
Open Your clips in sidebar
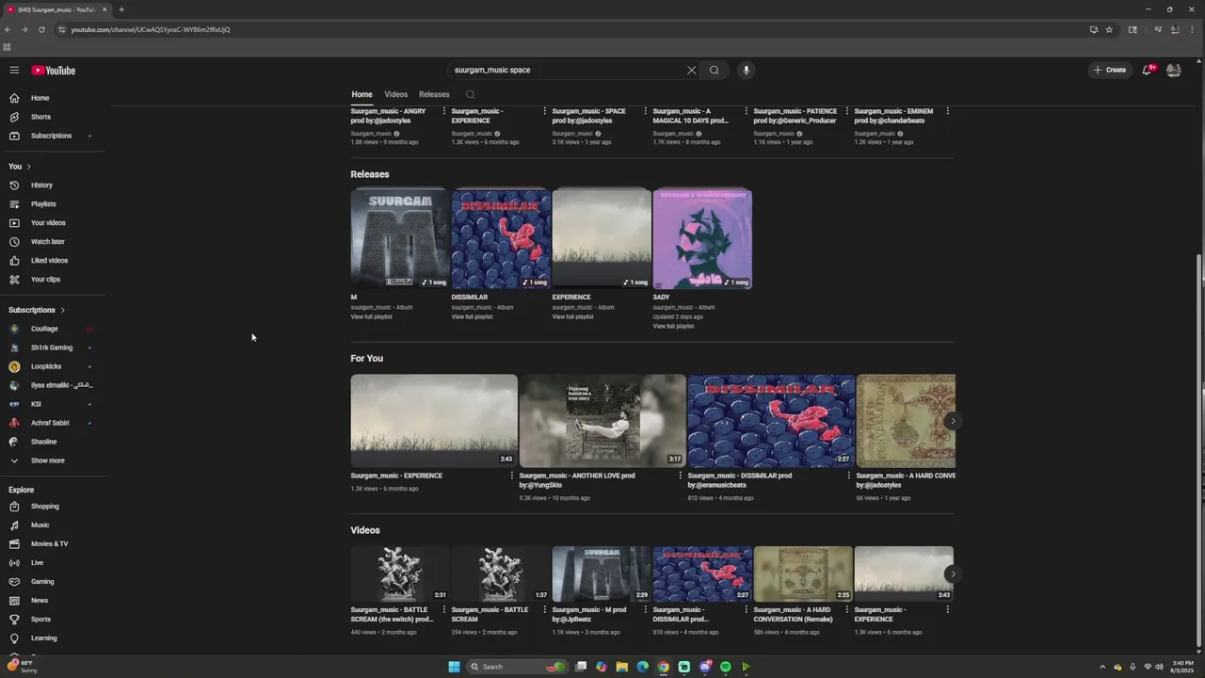click(51, 280)
